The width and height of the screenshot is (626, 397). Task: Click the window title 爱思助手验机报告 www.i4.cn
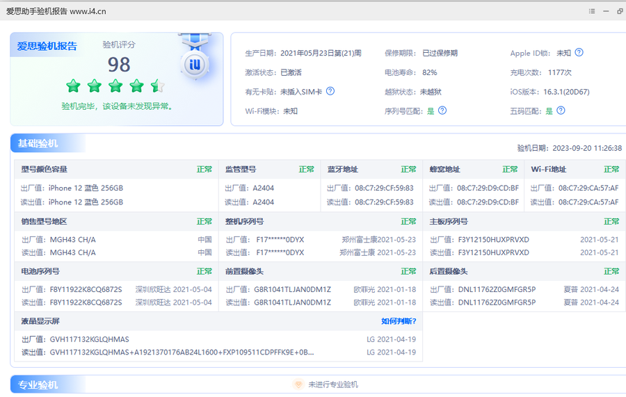pyautogui.click(x=56, y=11)
